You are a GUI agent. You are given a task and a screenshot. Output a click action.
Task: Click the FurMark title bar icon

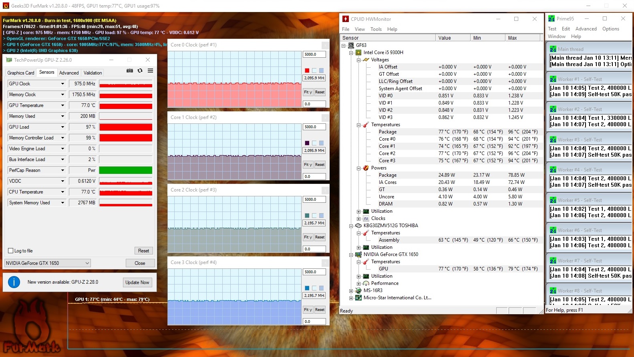(6, 6)
